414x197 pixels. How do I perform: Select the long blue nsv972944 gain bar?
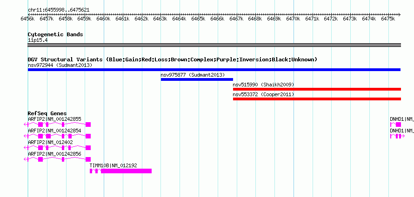[214, 70]
